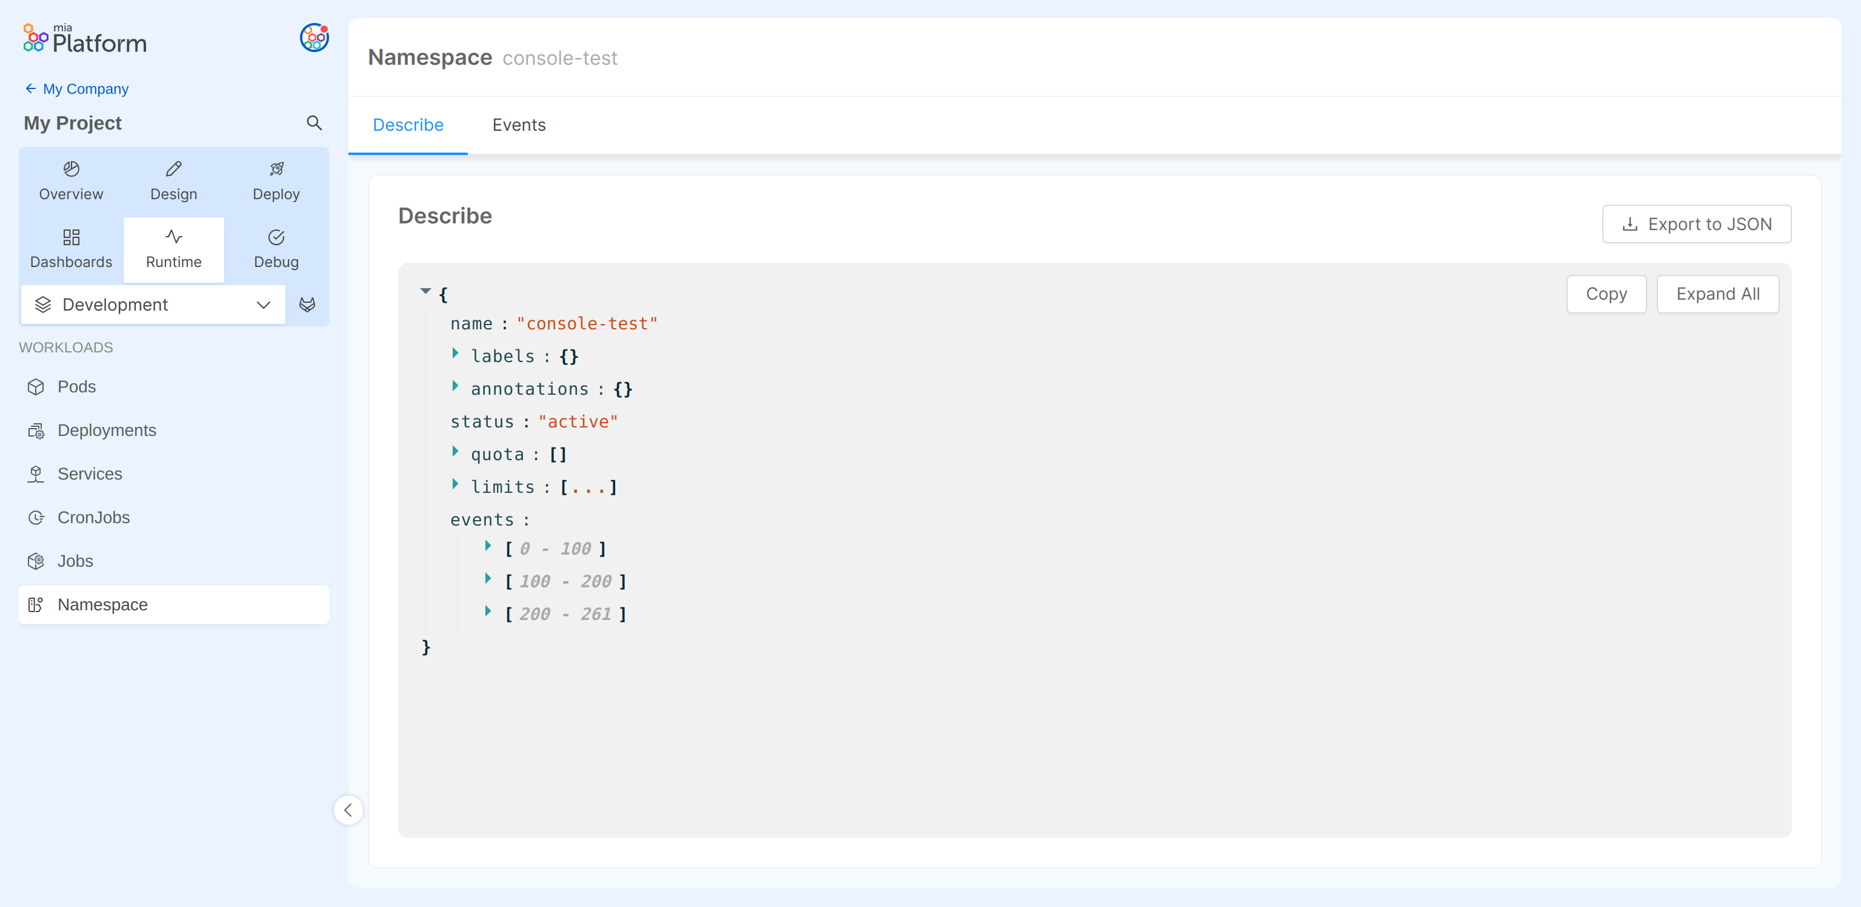Image resolution: width=1861 pixels, height=907 pixels.
Task: Open the Development environment dropdown
Action: pos(153,305)
